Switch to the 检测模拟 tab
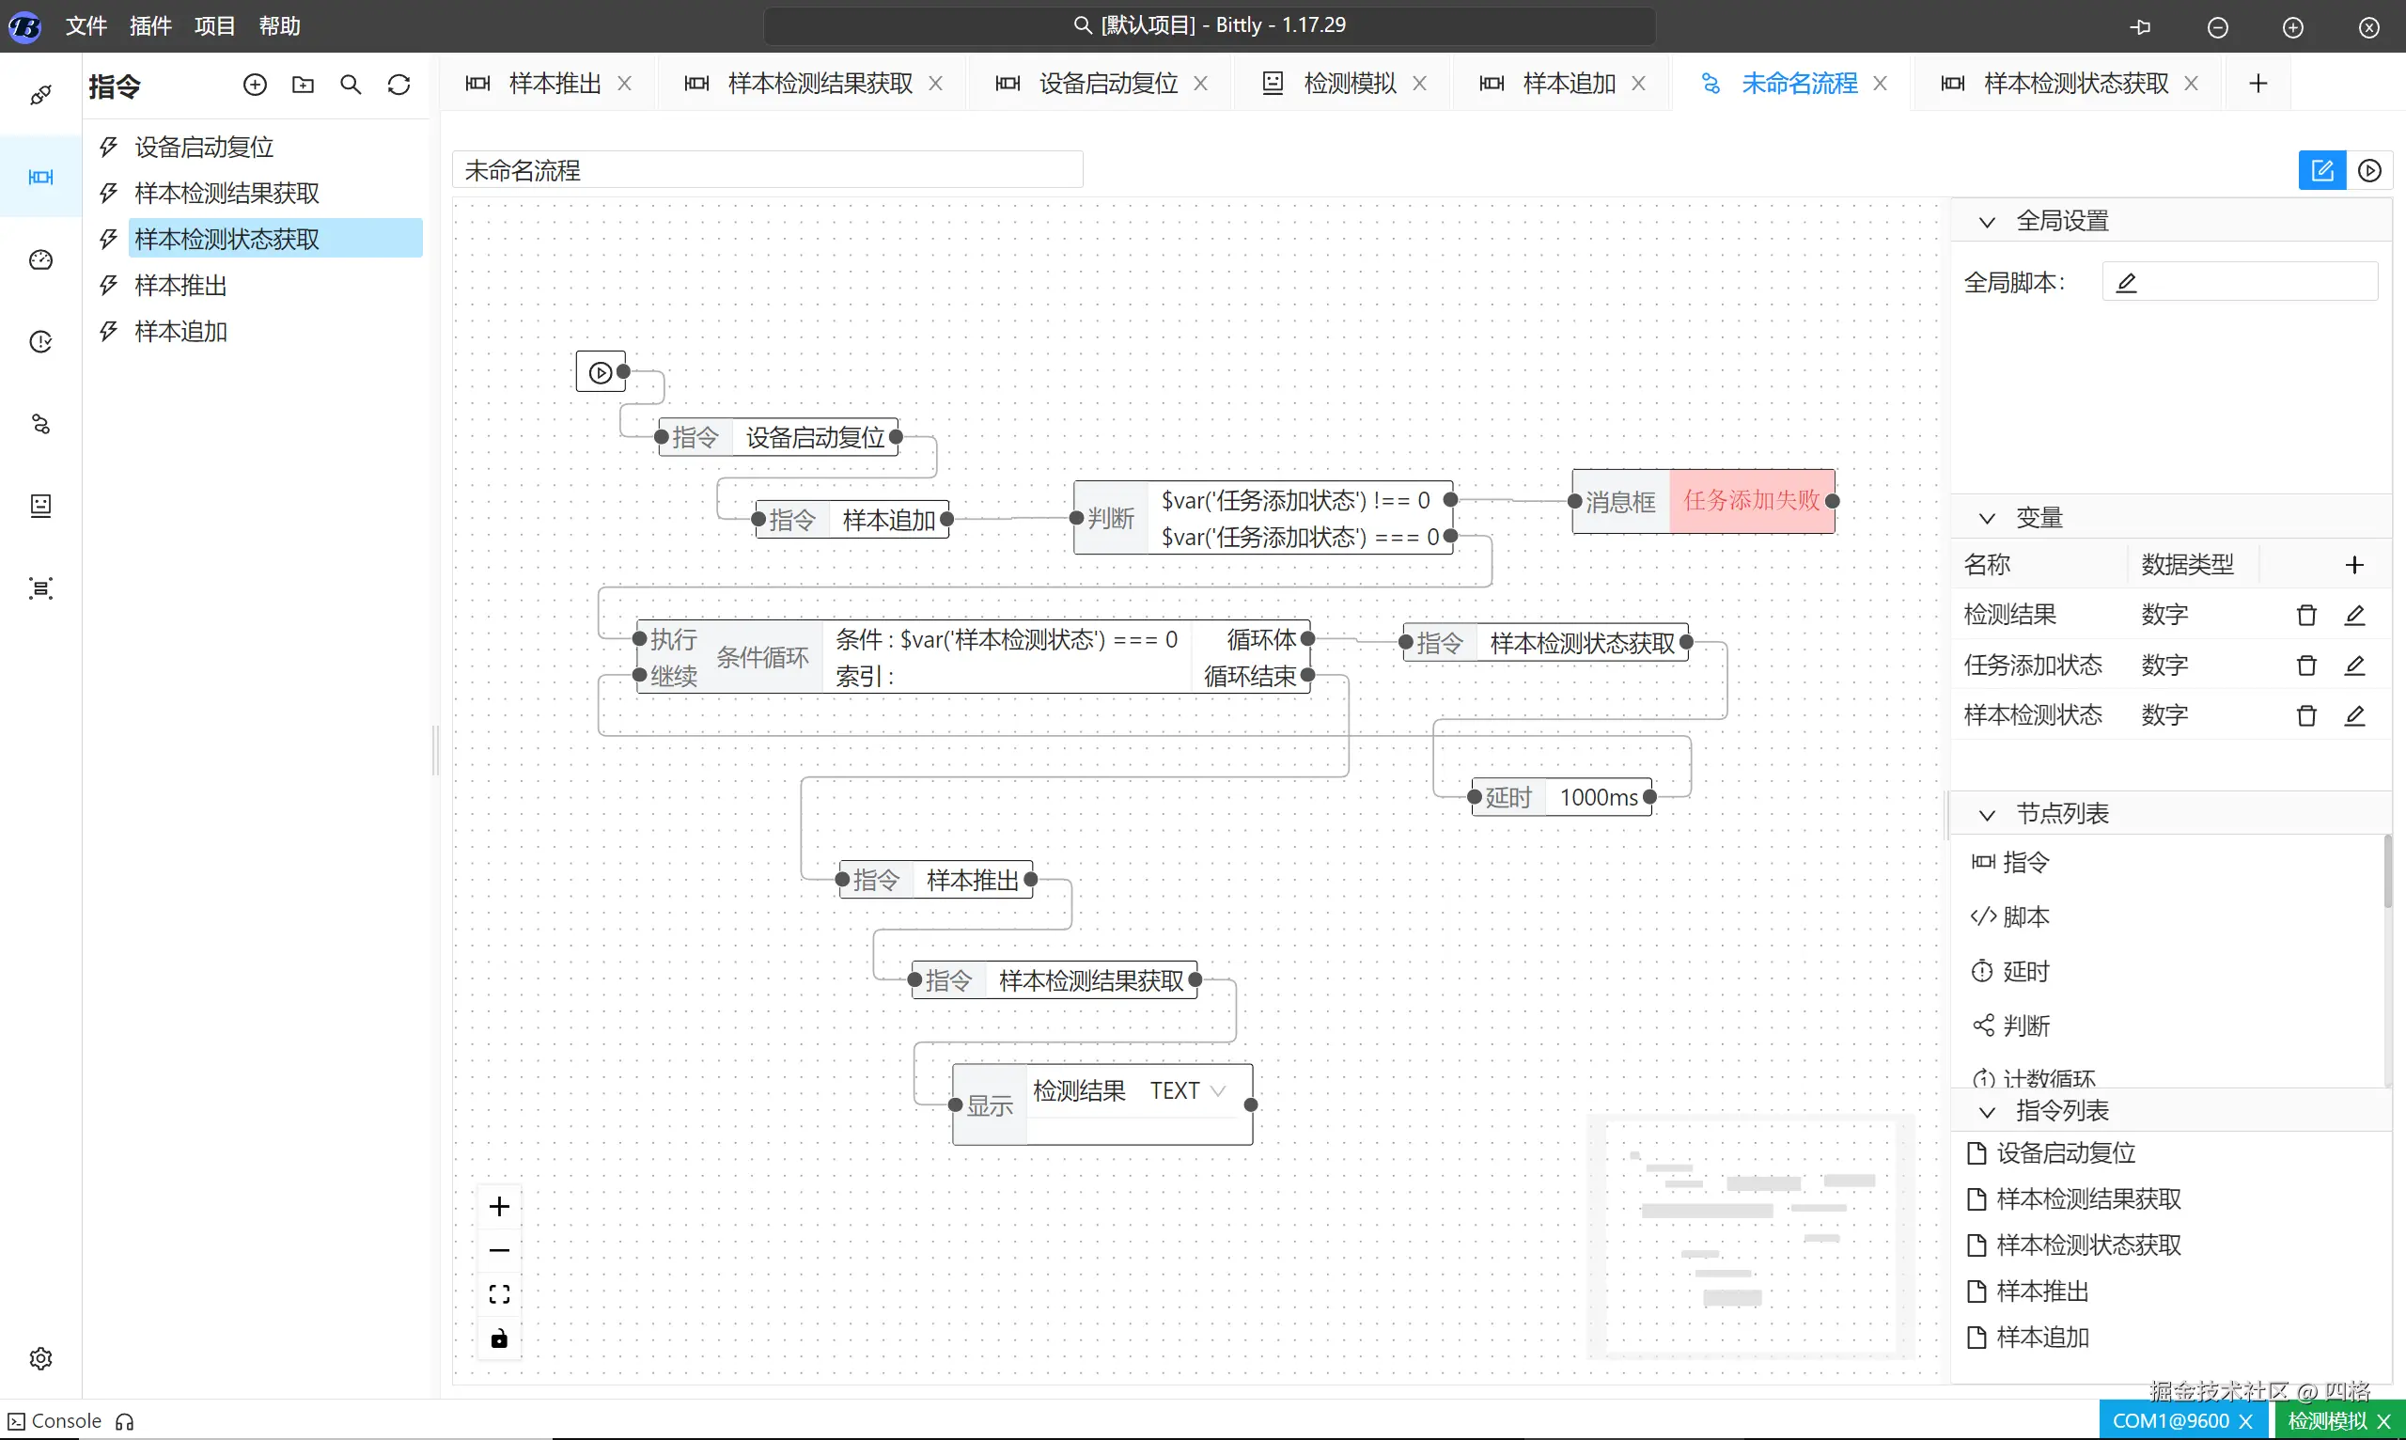The height and width of the screenshot is (1440, 2406). click(x=1349, y=84)
